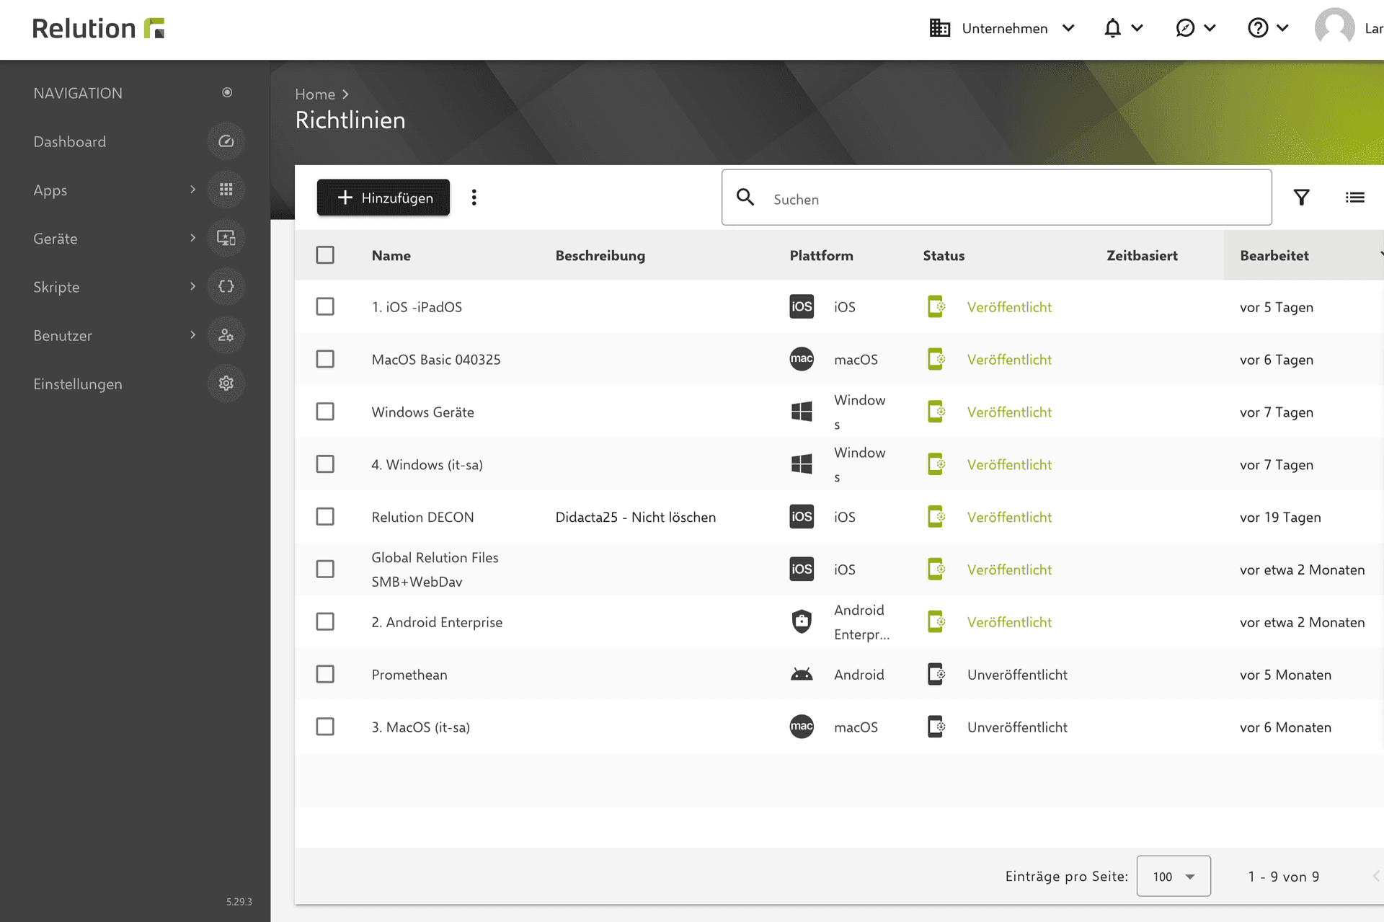
Task: Expand the Geräte submenu arrow
Action: 192,238
